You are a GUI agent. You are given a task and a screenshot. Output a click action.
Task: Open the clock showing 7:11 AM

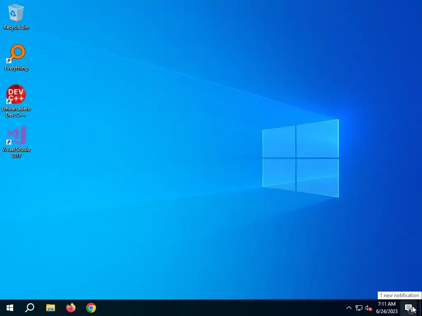pyautogui.click(x=387, y=308)
